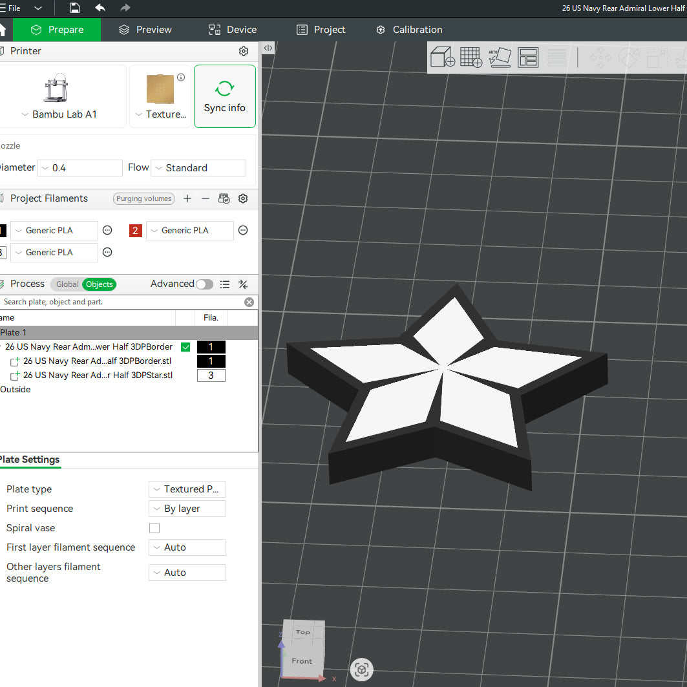Add a filament with the plus icon
Screen dimensions: 687x687
pyautogui.click(x=187, y=198)
